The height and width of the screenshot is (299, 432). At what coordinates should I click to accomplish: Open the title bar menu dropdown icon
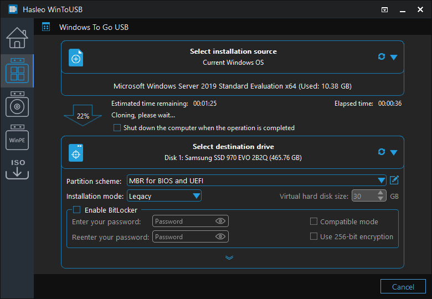[x=384, y=10]
